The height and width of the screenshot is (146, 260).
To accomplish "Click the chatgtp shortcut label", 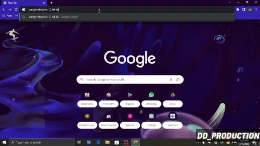I will 151,125.
